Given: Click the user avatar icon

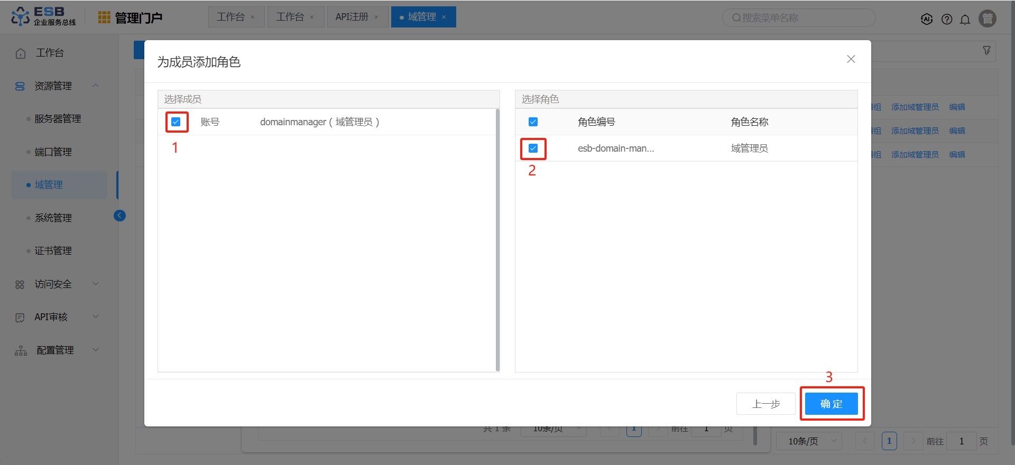Looking at the screenshot, I should (987, 18).
